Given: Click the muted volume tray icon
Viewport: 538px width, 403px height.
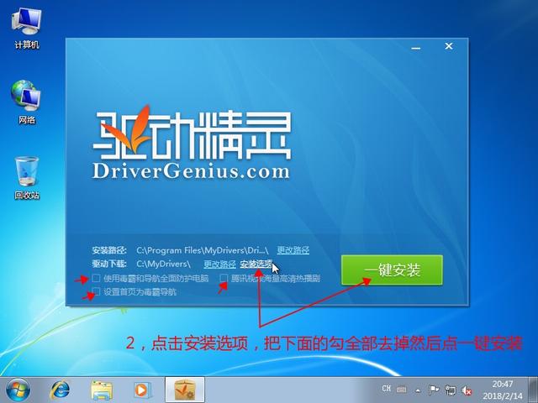Looking at the screenshot, I should (x=467, y=390).
